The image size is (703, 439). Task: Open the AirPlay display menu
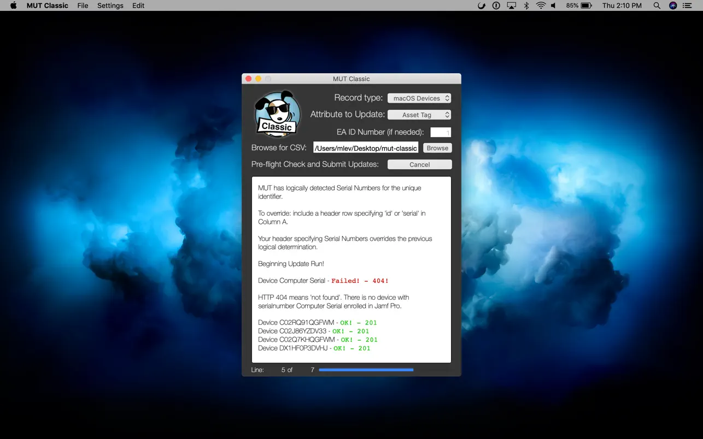[511, 5]
